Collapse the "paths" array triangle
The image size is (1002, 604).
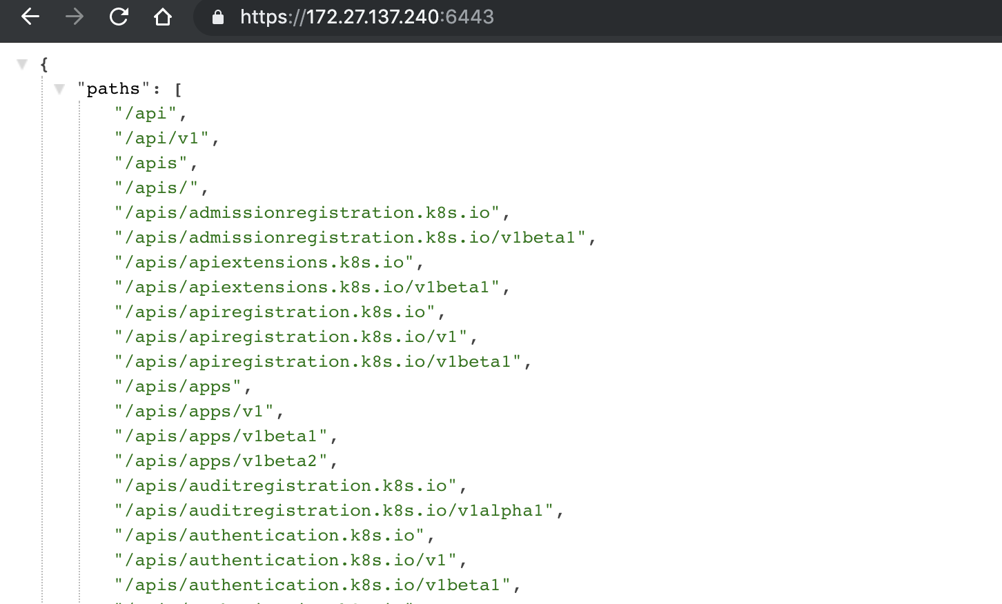59,89
